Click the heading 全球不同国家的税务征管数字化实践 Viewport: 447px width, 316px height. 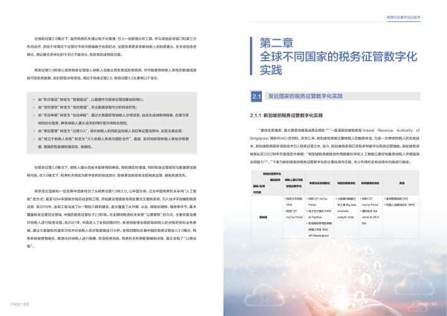[339, 62]
